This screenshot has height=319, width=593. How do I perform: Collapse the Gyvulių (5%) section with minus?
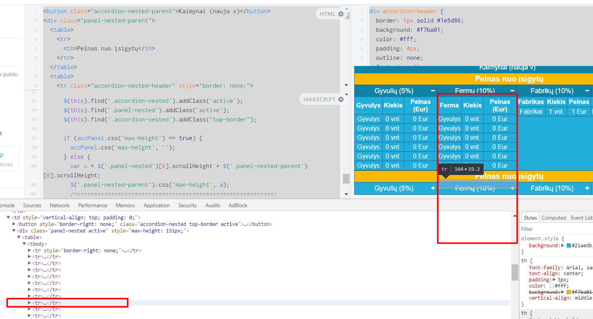point(433,90)
